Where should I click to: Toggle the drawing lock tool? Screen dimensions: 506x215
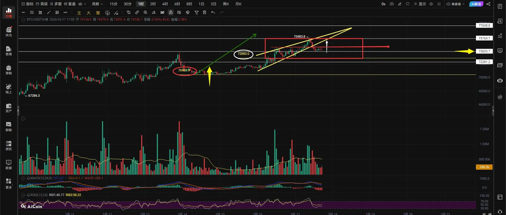click(171, 12)
